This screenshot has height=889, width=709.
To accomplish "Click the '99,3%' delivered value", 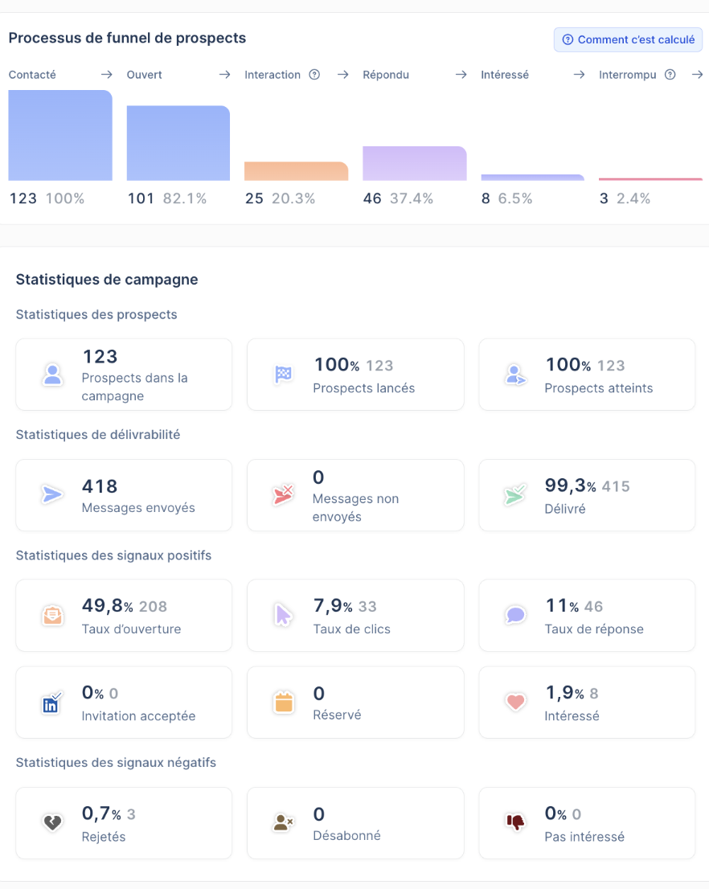I will [x=570, y=485].
